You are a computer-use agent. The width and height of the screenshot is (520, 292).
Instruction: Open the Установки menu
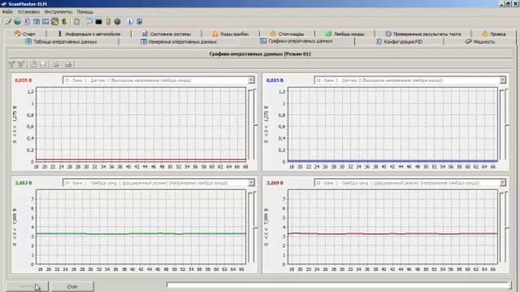pyautogui.click(x=28, y=12)
